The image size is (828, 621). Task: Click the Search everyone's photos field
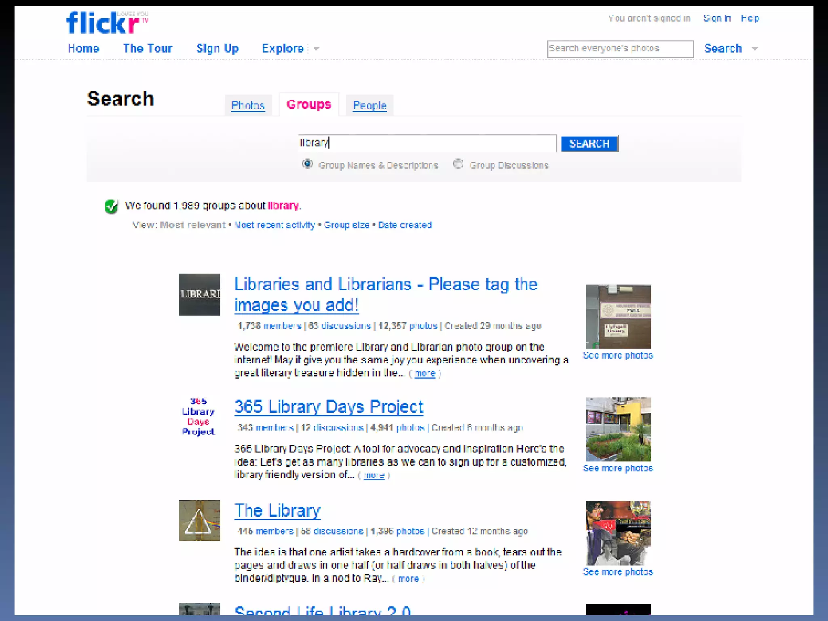tap(620, 49)
